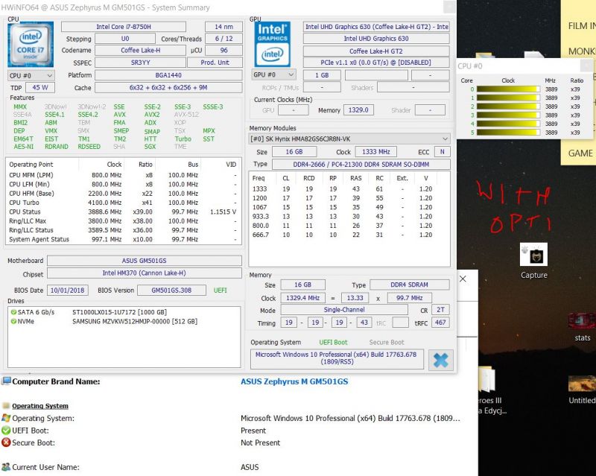Screen dimensions: 596x476
Task: Click the Computer Brand Name monitor icon
Action: pos(6,381)
